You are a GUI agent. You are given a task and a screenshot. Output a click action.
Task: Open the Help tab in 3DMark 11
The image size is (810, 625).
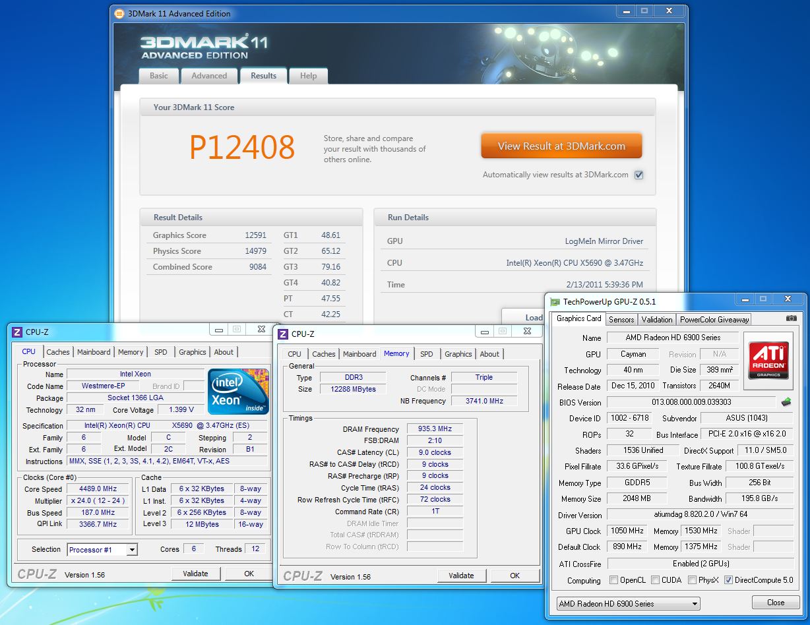[308, 76]
